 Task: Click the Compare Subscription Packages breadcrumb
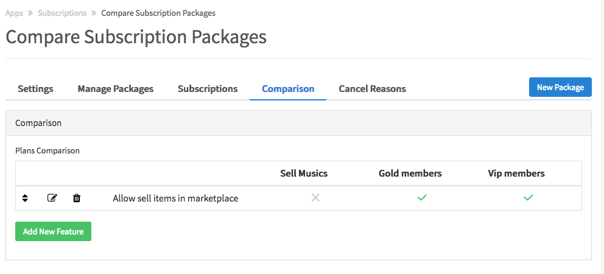(158, 13)
